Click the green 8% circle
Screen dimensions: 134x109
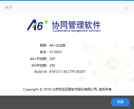[x=129, y=65]
